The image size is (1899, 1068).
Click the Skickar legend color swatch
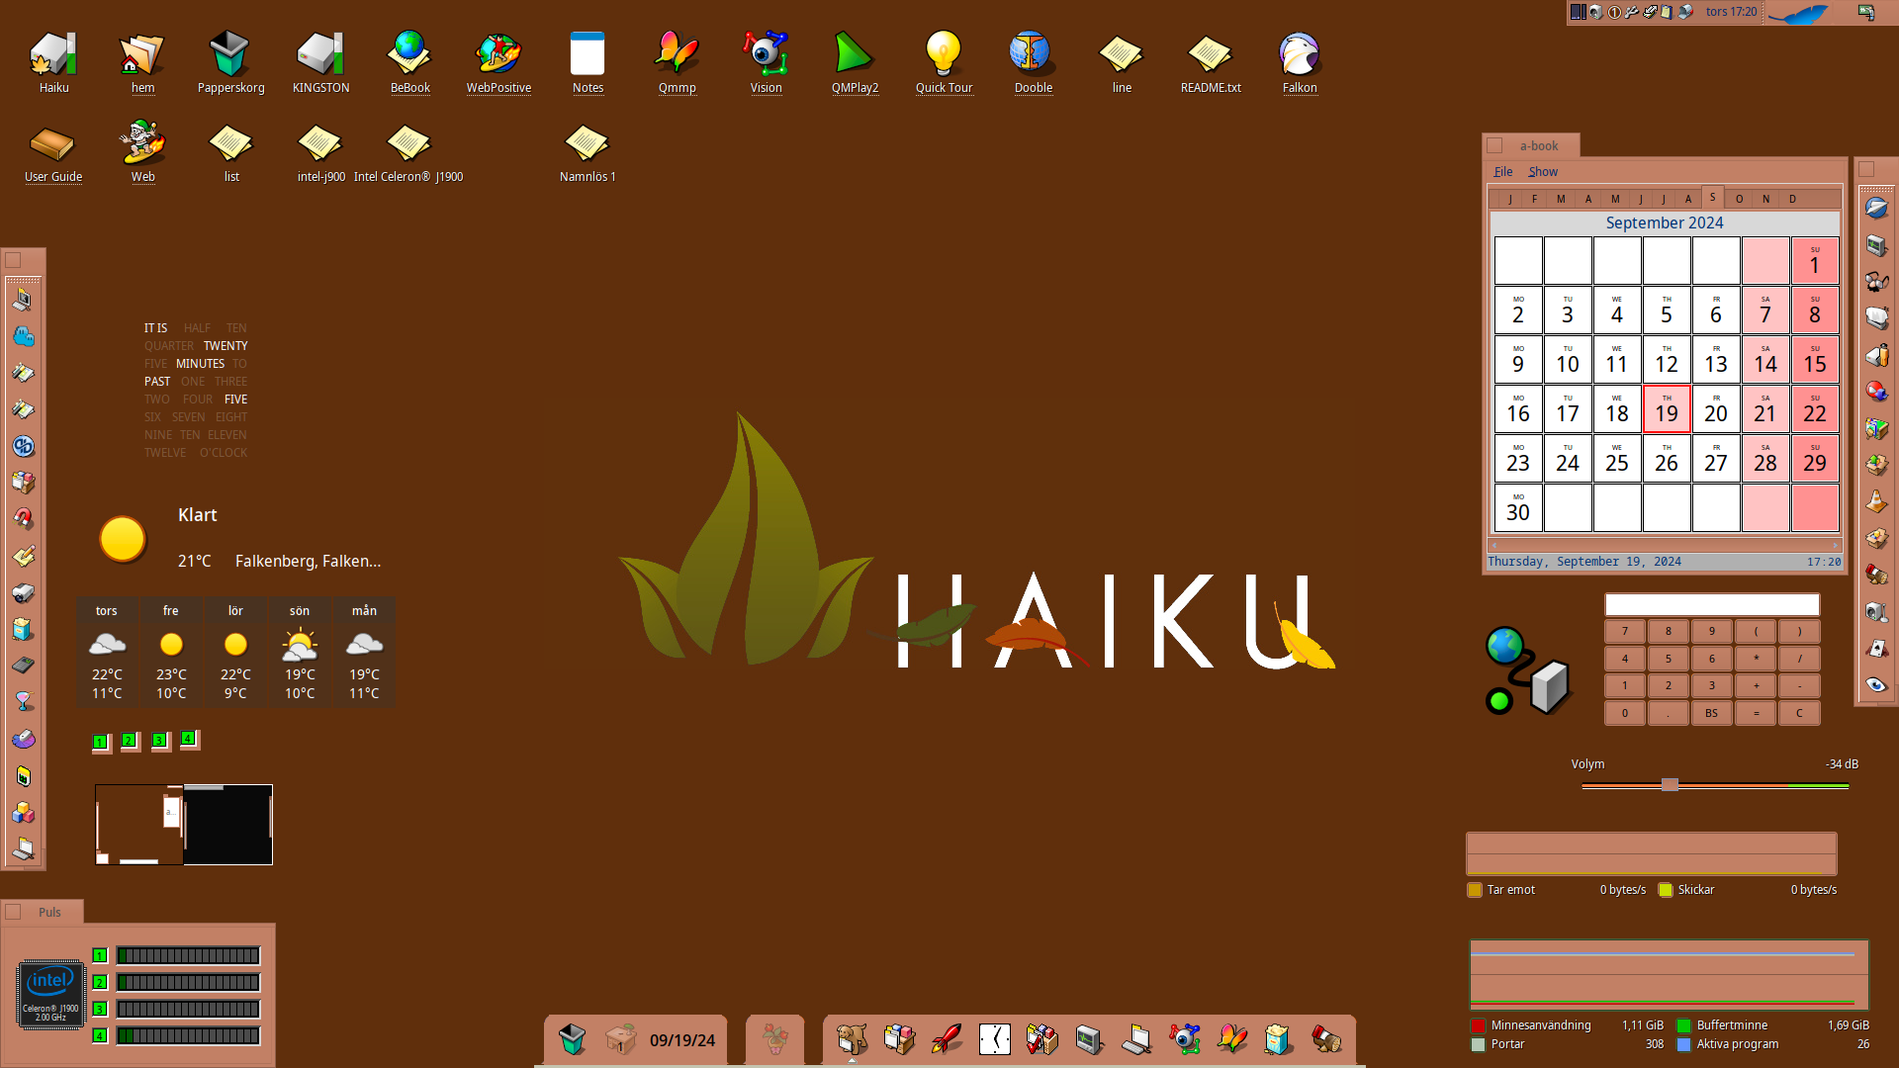pyautogui.click(x=1666, y=890)
